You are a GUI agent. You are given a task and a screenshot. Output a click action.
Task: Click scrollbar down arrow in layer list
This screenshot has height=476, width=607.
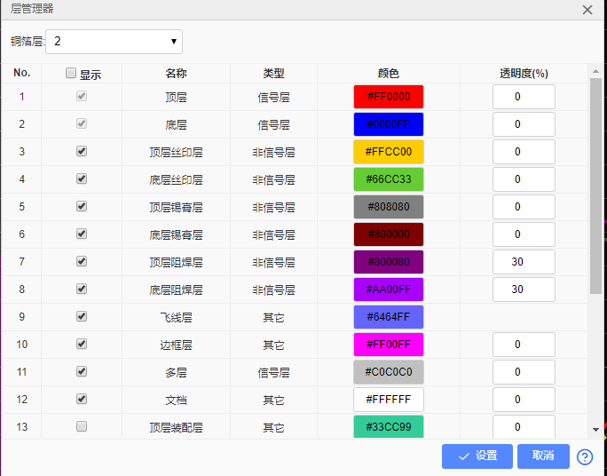coord(595,429)
